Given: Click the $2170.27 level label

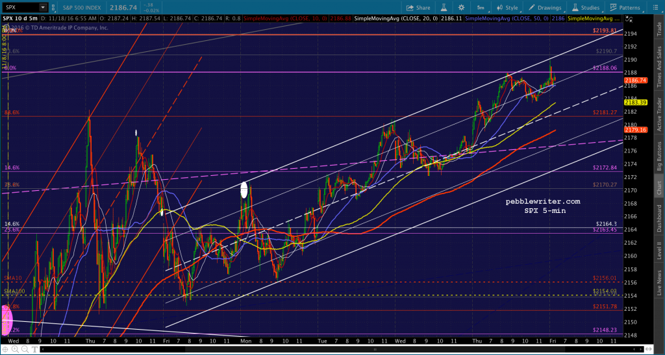Looking at the screenshot, I should click(x=605, y=185).
